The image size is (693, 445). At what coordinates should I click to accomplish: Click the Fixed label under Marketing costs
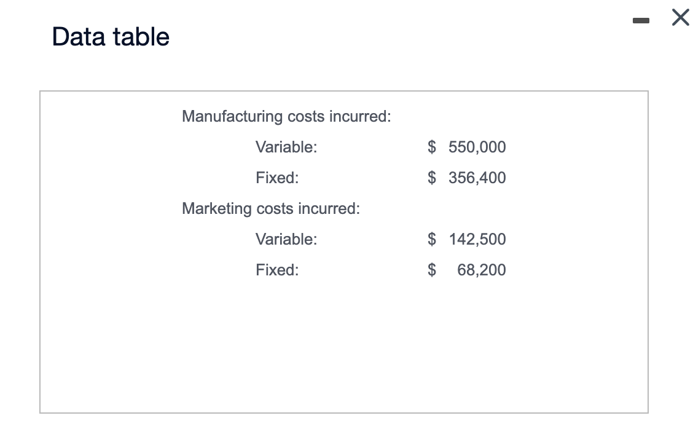pyautogui.click(x=277, y=270)
